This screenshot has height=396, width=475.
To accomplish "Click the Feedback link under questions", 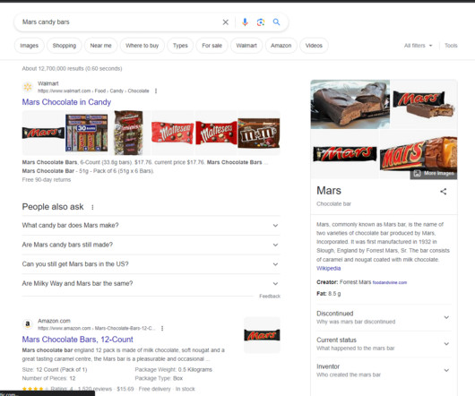I will pyautogui.click(x=270, y=296).
